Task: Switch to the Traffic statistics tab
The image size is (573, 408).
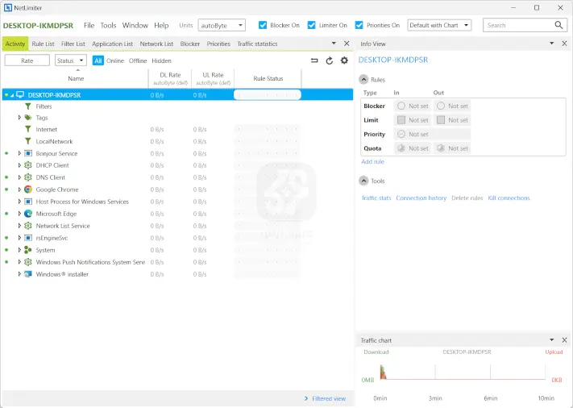Action: [x=257, y=44]
